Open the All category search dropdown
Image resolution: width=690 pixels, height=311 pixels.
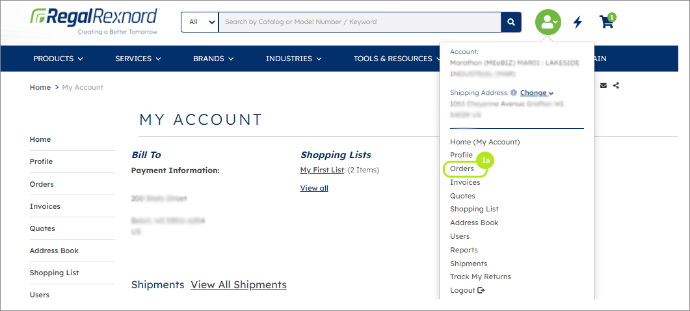point(200,22)
